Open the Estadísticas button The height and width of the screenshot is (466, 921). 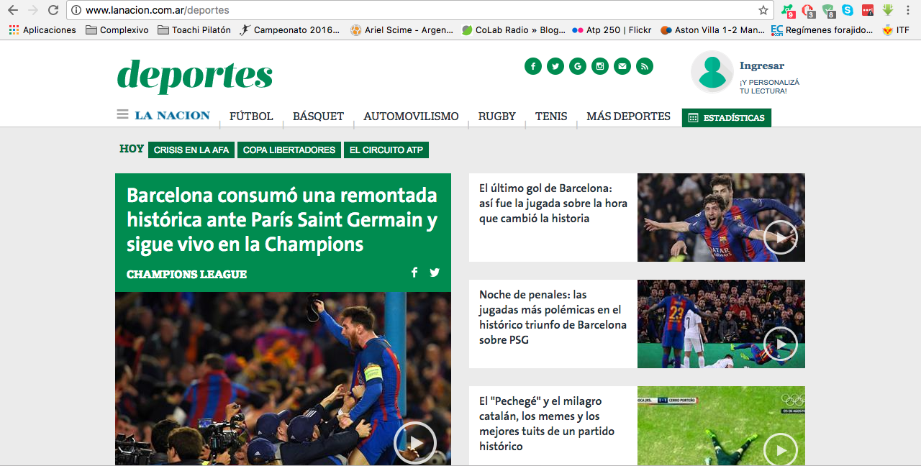point(727,118)
